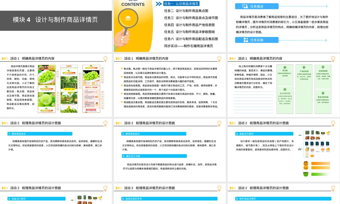Click the paragraph starting 商品详情页的视觉设计风格
Image resolution: width=340 pixels, height=204 pixels.
[170, 167]
